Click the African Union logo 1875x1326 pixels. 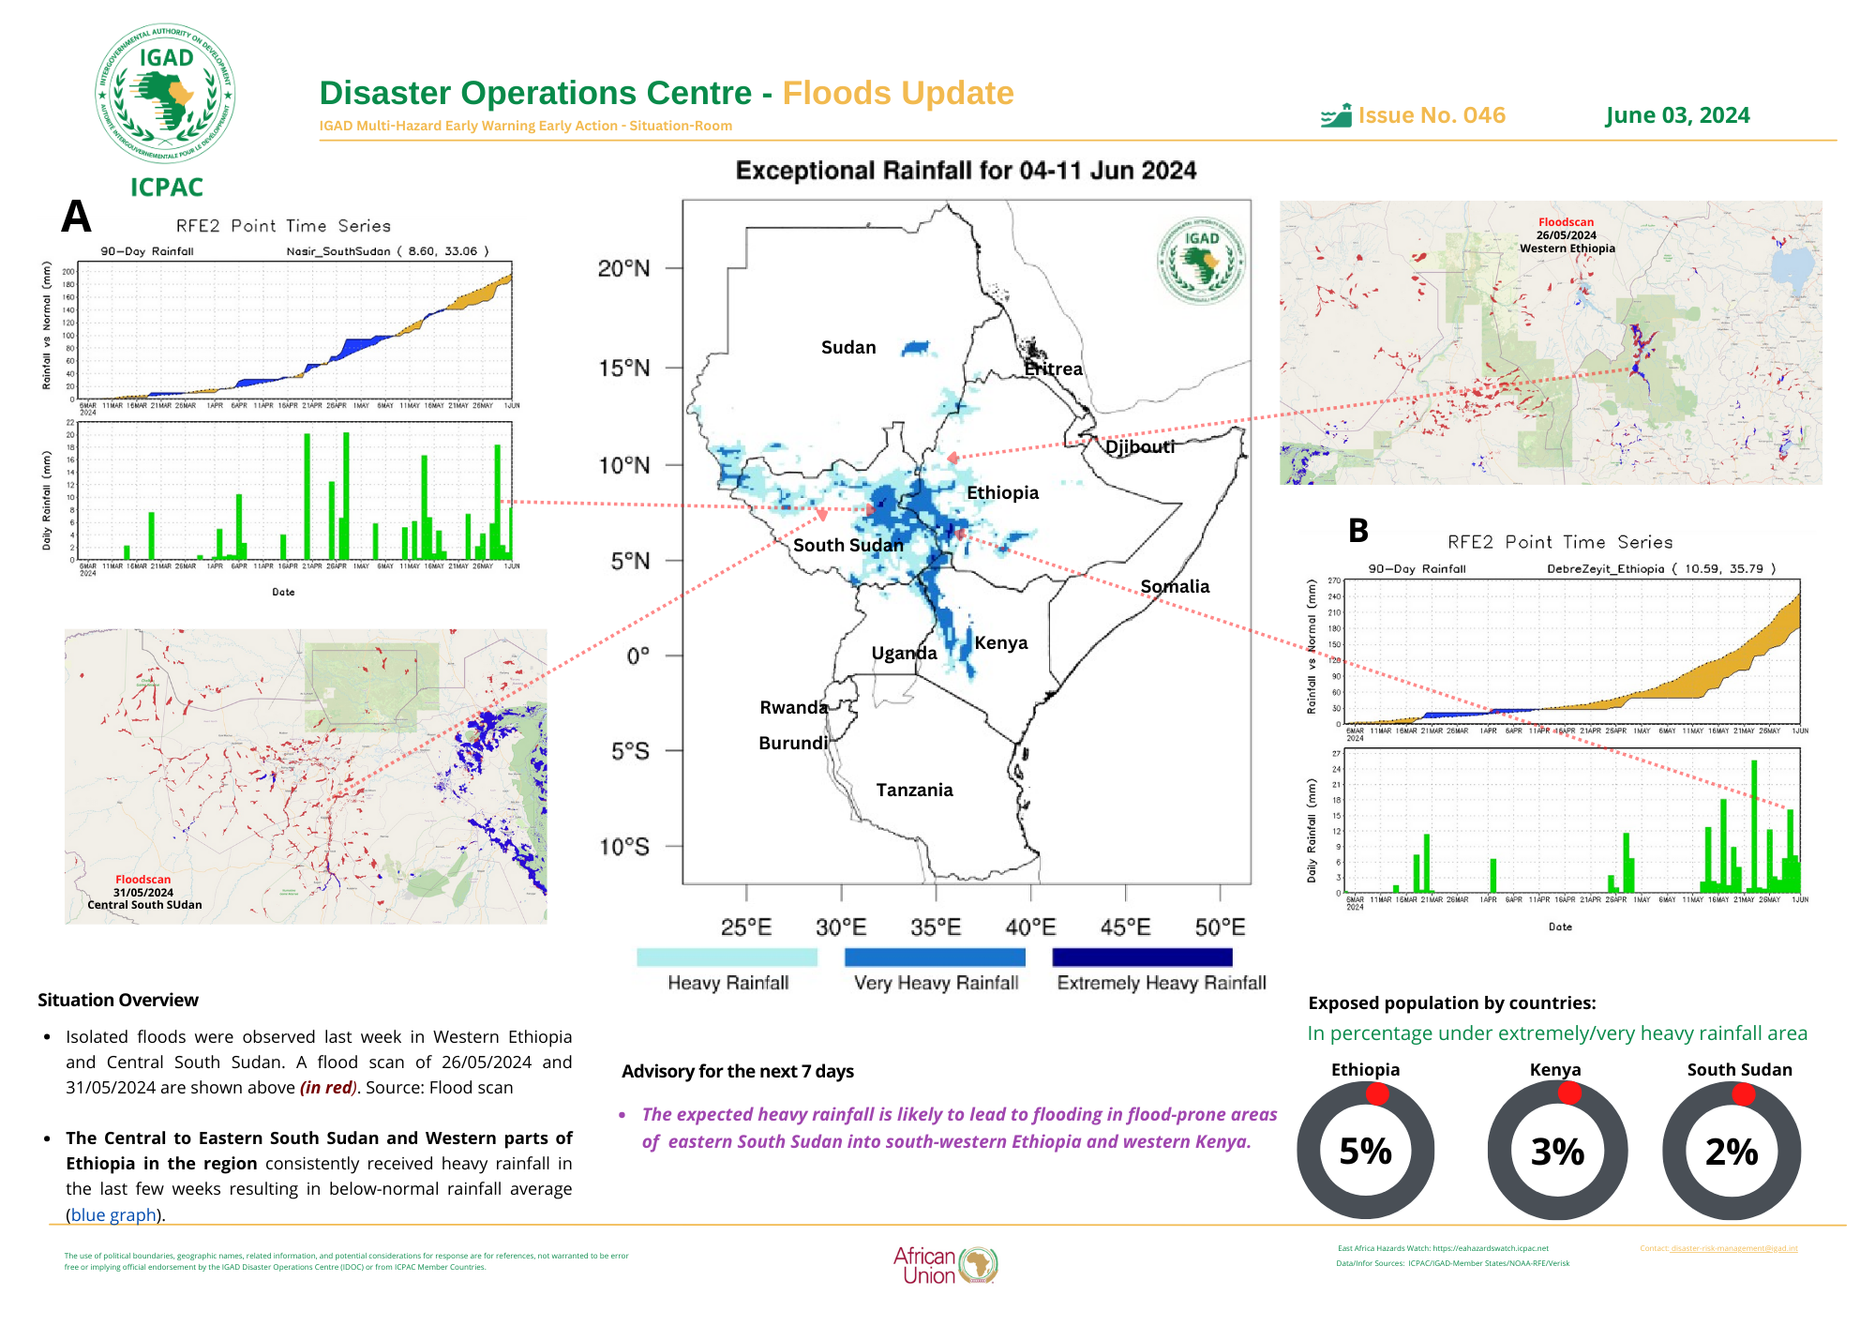945,1265
